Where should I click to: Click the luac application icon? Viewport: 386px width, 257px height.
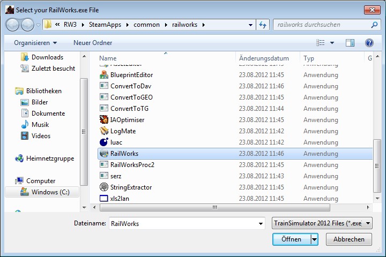104,142
